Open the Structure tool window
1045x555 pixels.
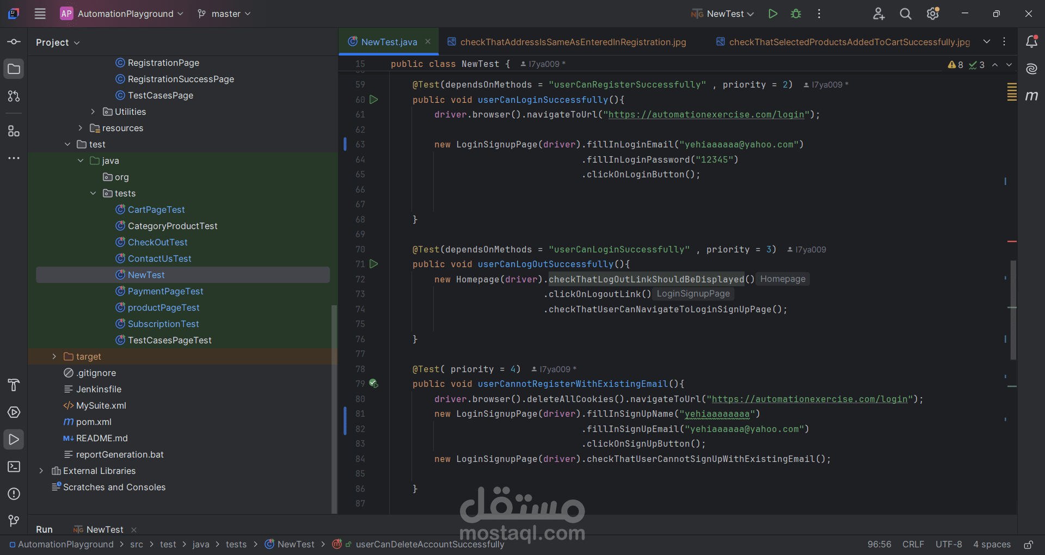coord(14,131)
